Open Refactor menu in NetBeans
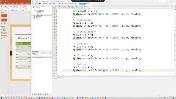Screen dimensions: 176x99 coord(51,1)
